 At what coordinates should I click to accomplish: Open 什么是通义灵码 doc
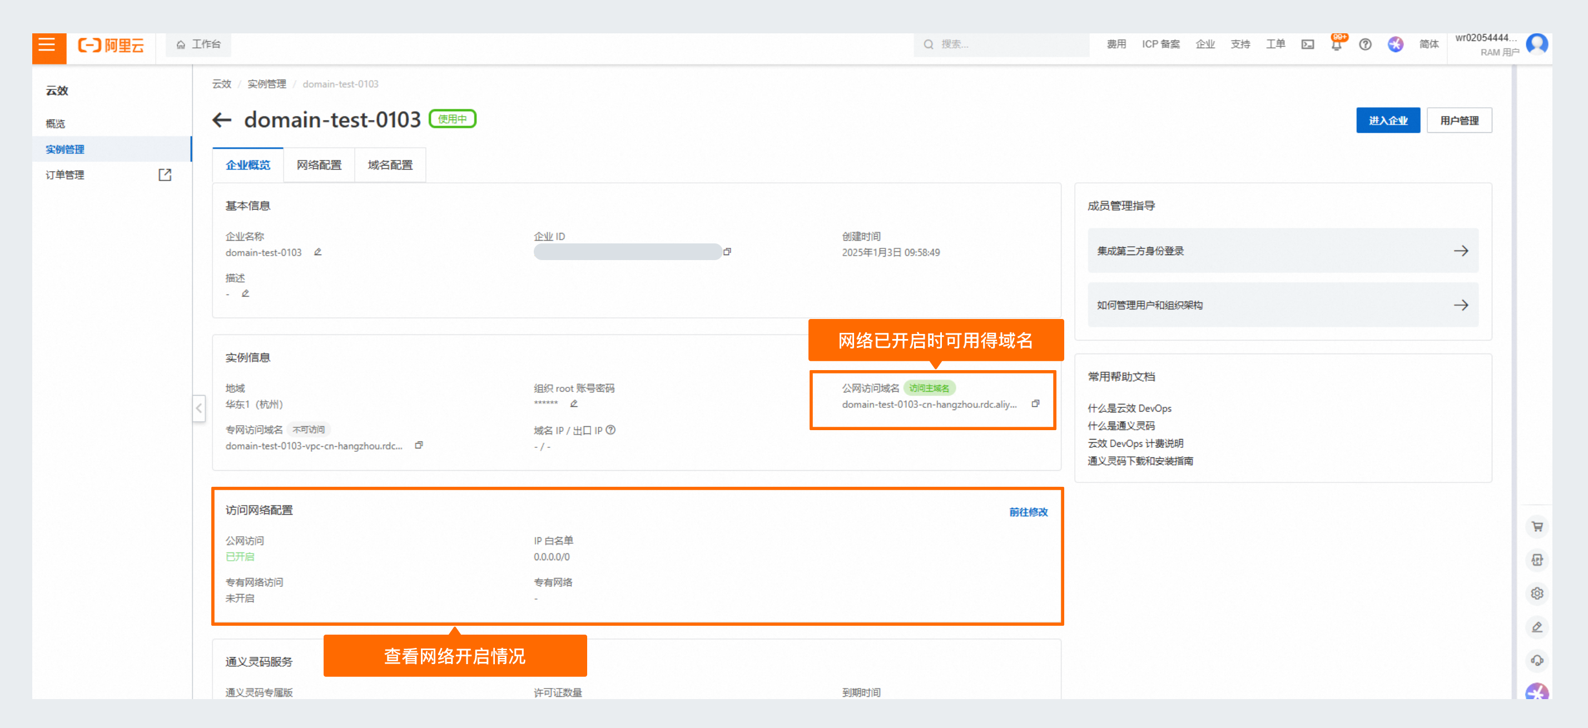1121,426
